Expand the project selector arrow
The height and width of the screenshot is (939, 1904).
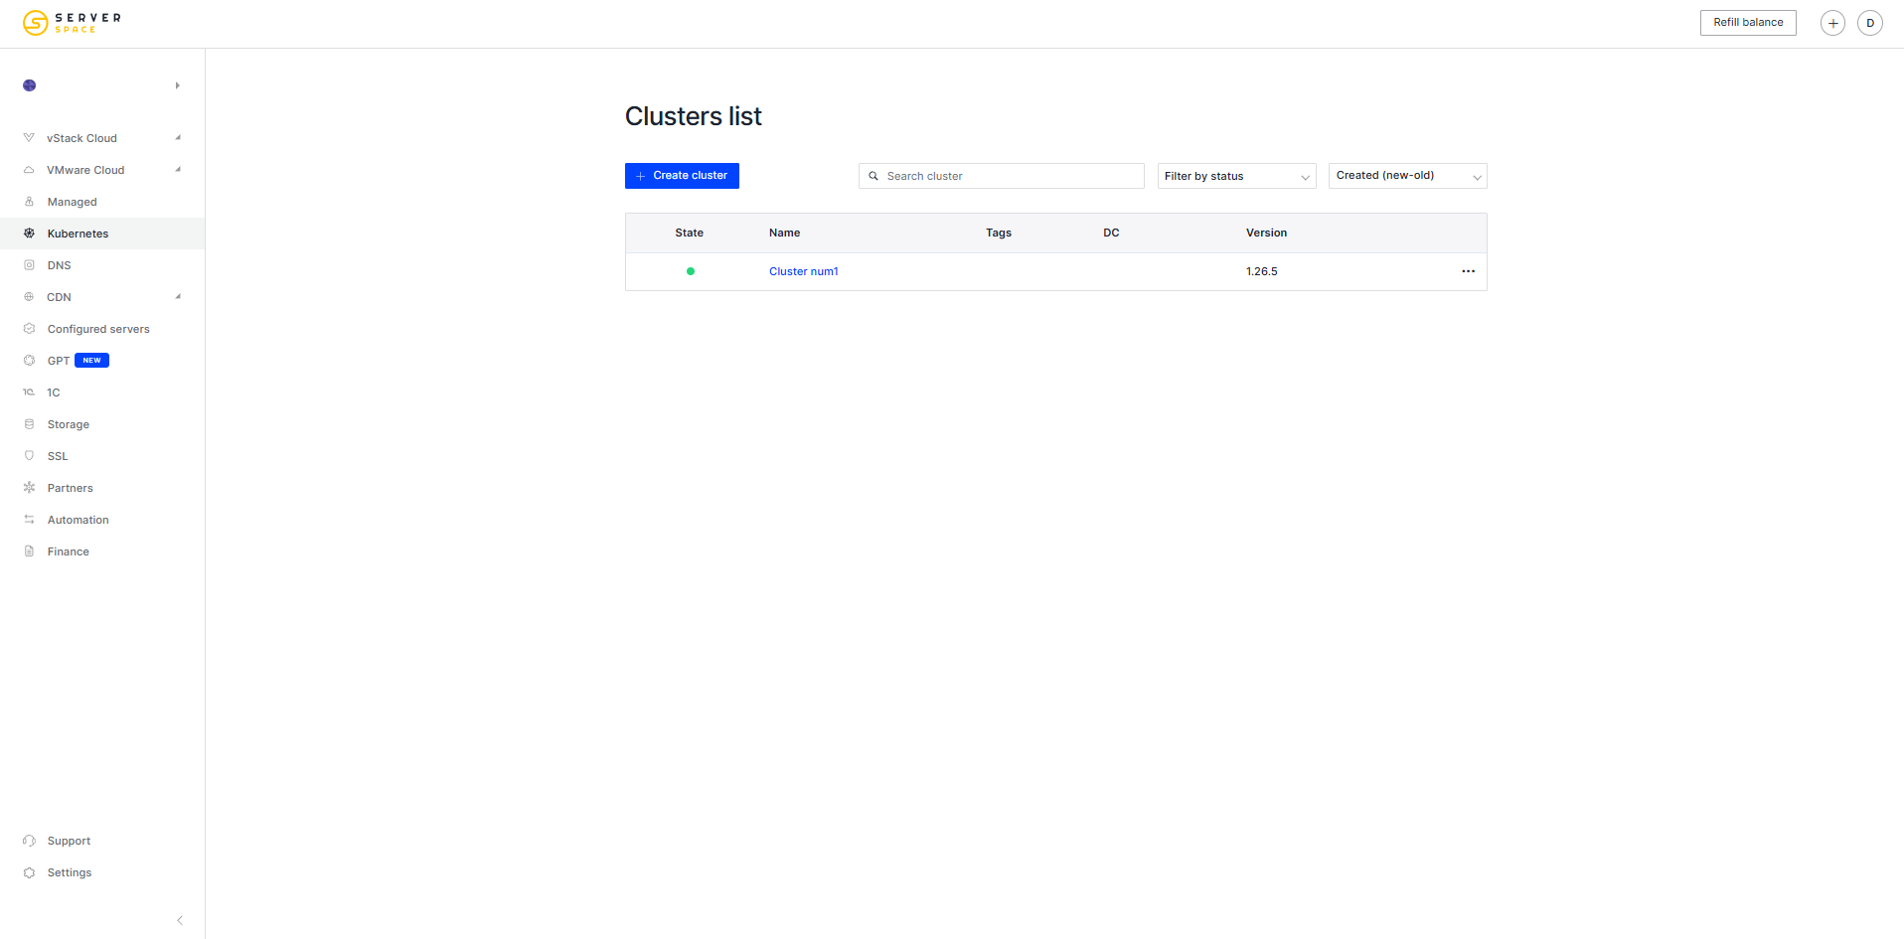coord(178,85)
